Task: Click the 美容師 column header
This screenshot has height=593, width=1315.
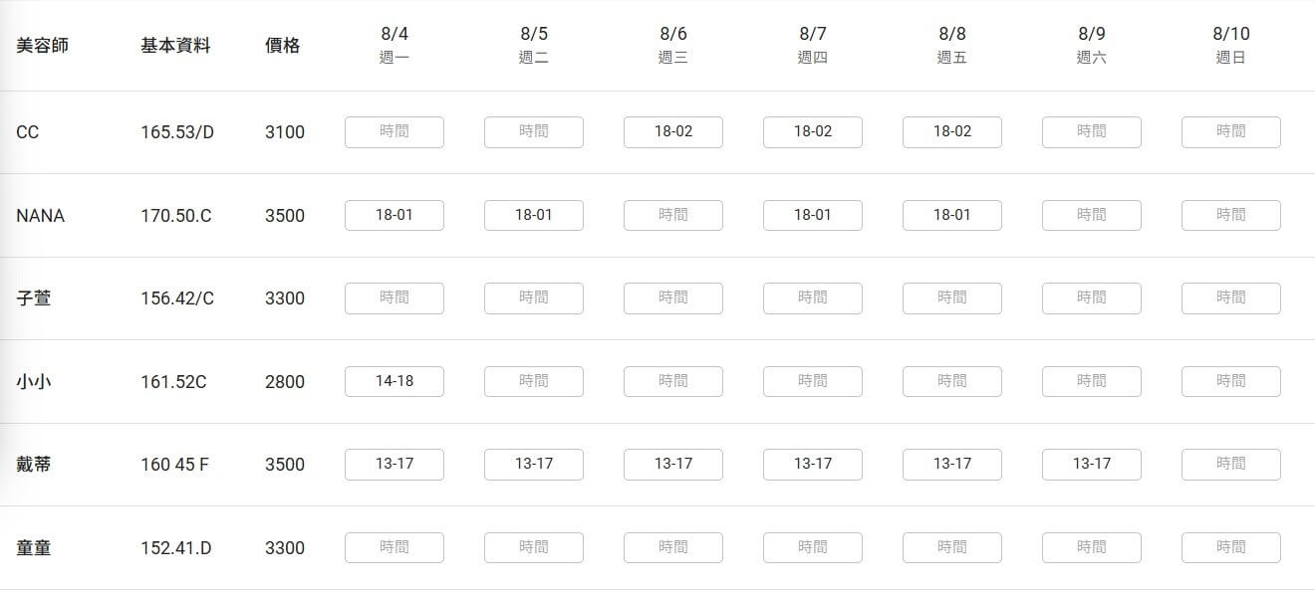Action: pos(43,46)
